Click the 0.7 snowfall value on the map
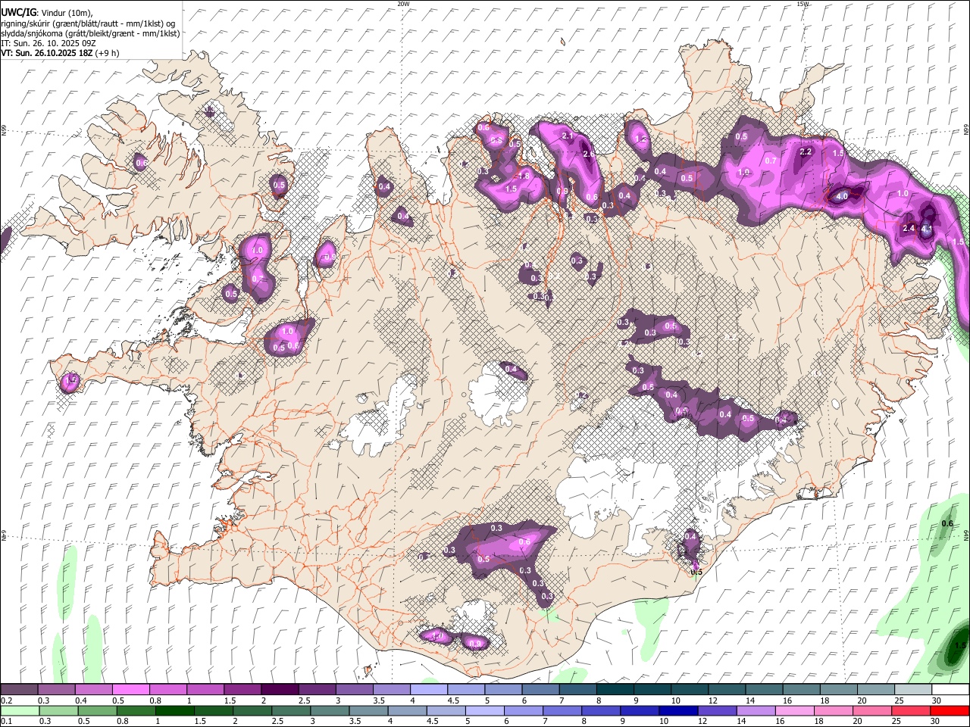The height and width of the screenshot is (727, 970). tap(771, 161)
